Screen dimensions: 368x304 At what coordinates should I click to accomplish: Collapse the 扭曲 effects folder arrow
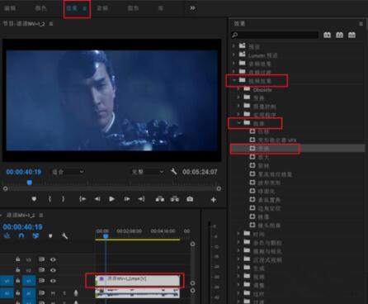[x=239, y=123]
